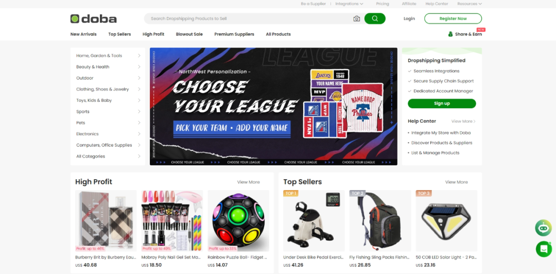Click the green Sign up button
This screenshot has width=556, height=274.
pyautogui.click(x=442, y=104)
